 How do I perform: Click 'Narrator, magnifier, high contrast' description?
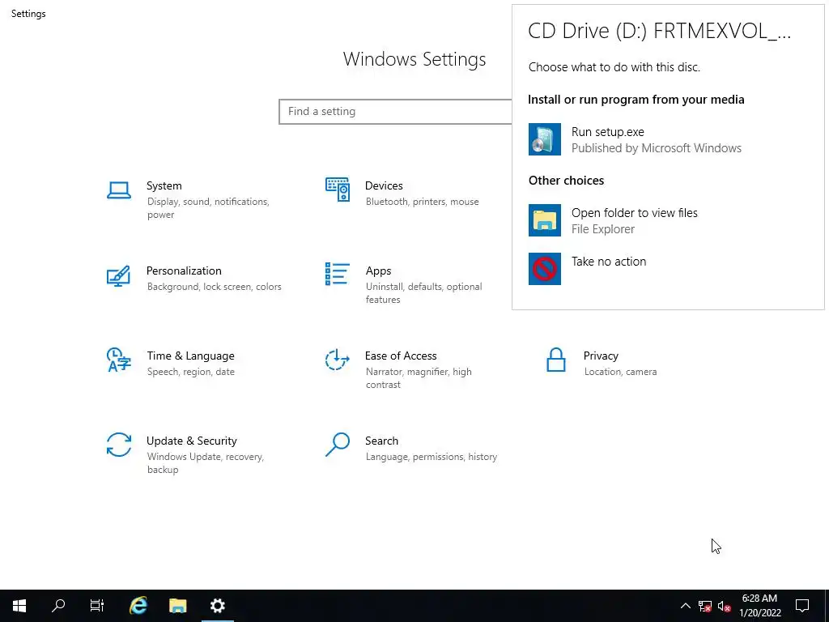419,378
